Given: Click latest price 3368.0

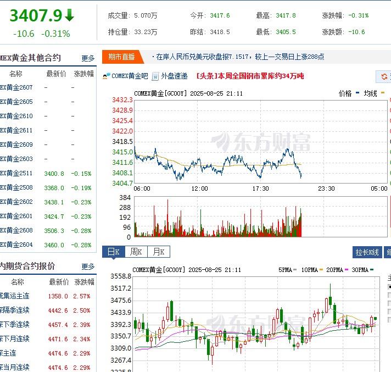Looking at the screenshot, I should tap(54, 188).
